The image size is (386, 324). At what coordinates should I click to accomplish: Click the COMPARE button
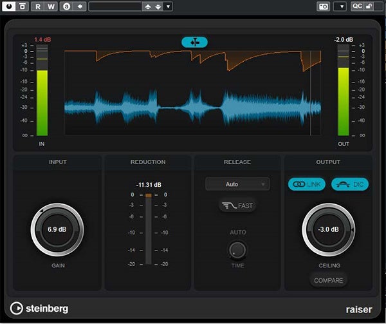click(x=328, y=280)
